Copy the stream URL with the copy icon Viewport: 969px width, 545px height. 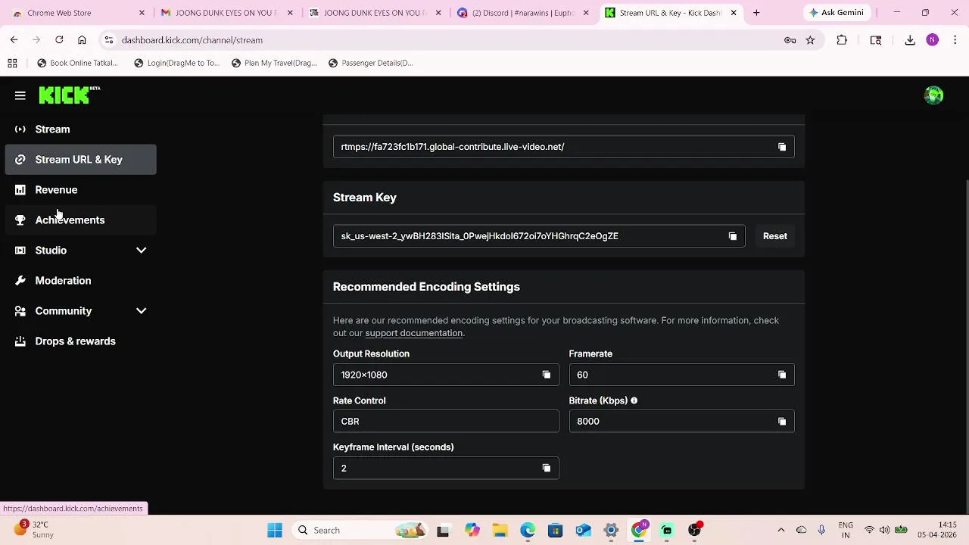(x=782, y=147)
